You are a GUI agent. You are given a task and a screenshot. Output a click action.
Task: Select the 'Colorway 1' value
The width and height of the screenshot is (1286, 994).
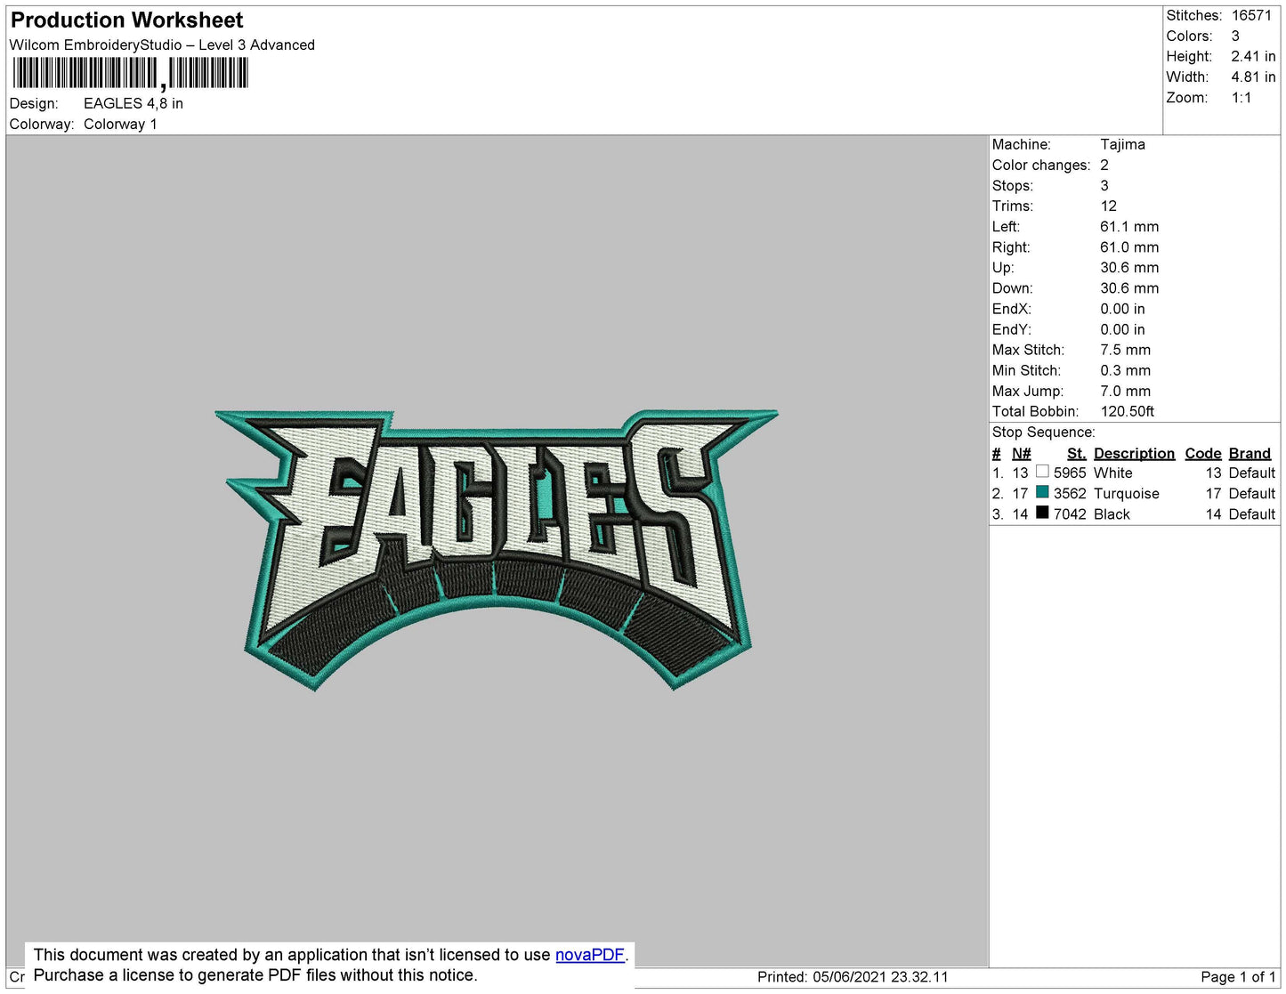120,124
